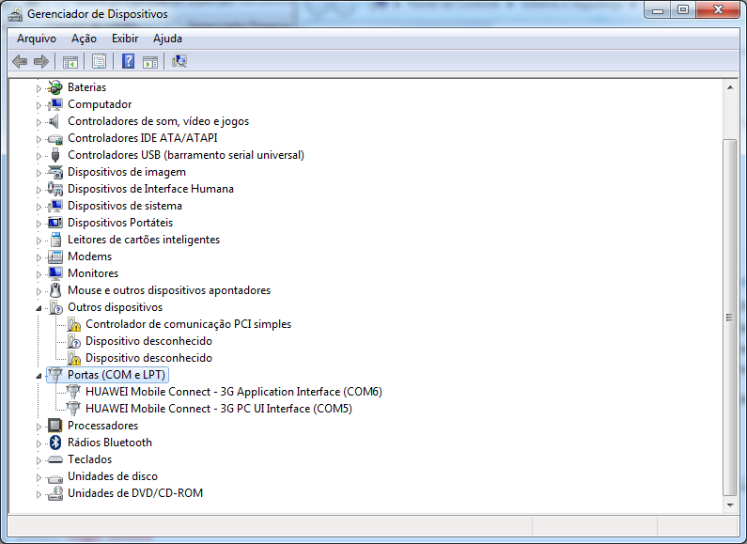Expand the Modems node arrow
The image size is (747, 544).
click(x=39, y=257)
